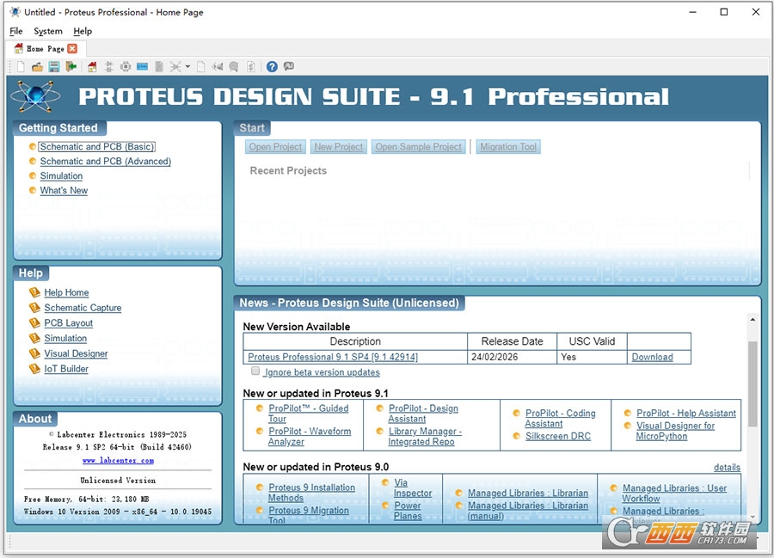Click the Open Project button
Image resolution: width=774 pixels, height=558 pixels.
point(275,146)
